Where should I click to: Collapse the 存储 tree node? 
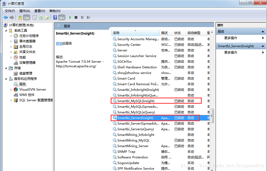[x=6, y=68]
